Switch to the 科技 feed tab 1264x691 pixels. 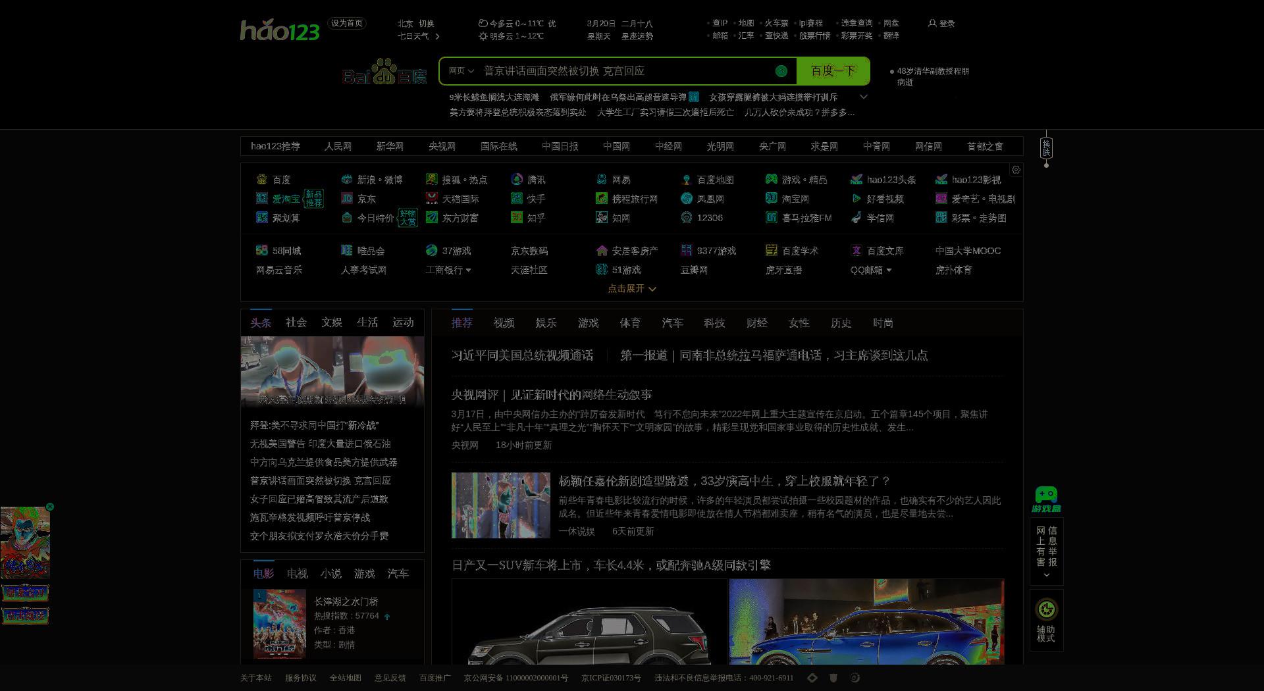pos(715,323)
